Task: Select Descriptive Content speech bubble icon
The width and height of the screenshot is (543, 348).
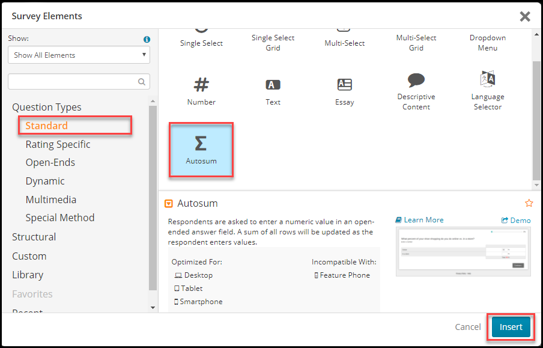Action: (x=416, y=81)
